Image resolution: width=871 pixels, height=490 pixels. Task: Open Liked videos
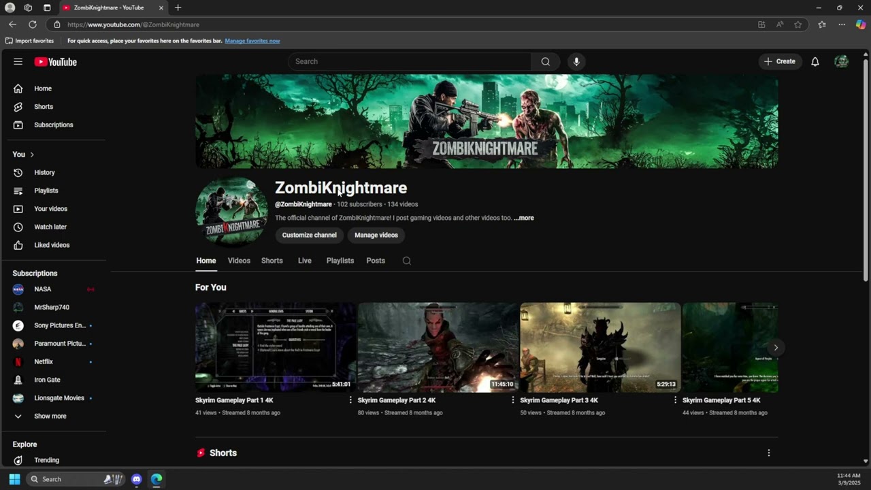[x=53, y=245]
